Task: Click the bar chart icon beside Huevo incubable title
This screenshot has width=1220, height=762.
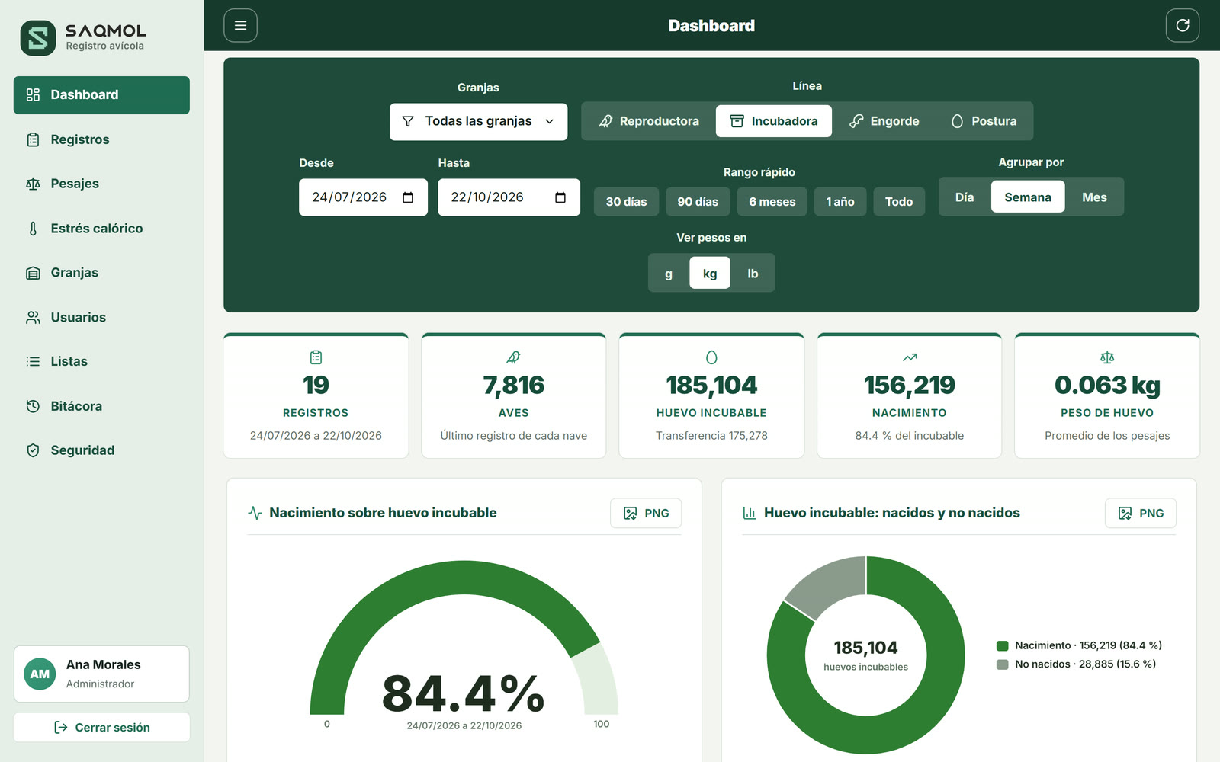Action: coord(750,513)
